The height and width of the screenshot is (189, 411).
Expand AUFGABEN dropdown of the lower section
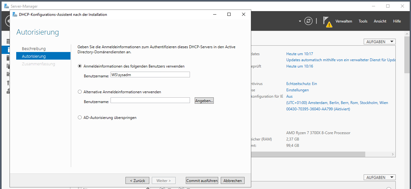tap(380, 177)
